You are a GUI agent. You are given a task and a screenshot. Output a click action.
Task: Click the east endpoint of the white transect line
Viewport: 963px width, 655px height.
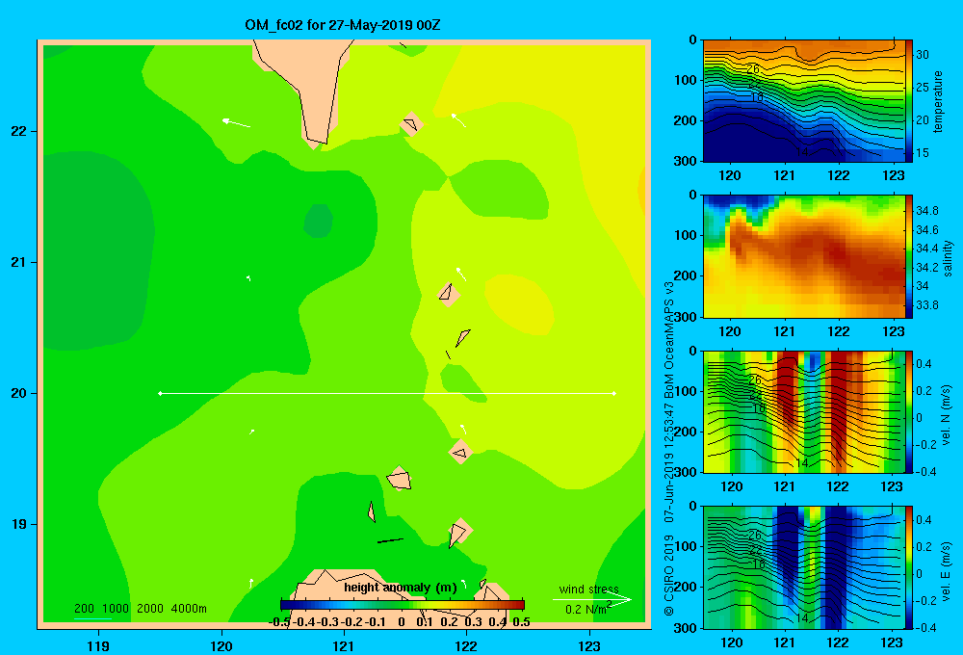(614, 393)
